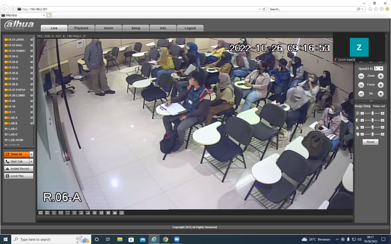Click the contrast half-circle icon in Image Setup
This screenshot has width=391, height=244.
click(357, 120)
